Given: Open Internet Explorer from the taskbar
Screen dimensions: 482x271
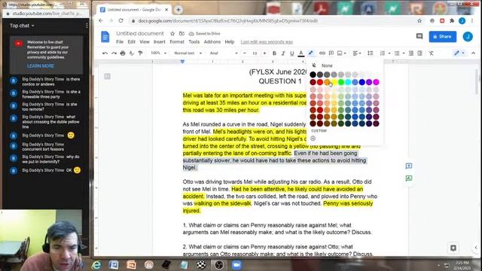Looking at the screenshot, I should pyautogui.click(x=96, y=265).
